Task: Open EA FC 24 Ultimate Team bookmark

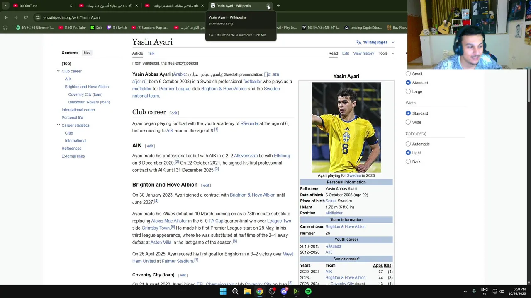Action: (34, 28)
